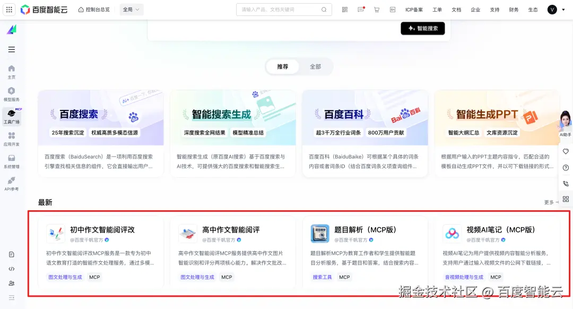
Task: Click the search magnifier icon
Action: click(324, 10)
